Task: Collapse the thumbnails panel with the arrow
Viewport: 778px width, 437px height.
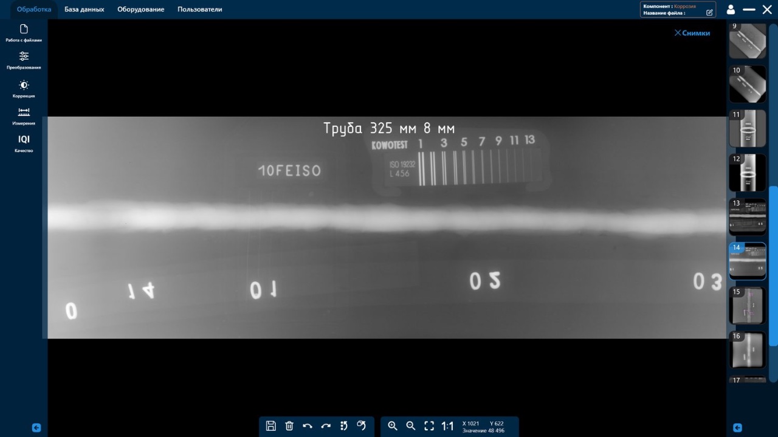Action: (x=737, y=428)
